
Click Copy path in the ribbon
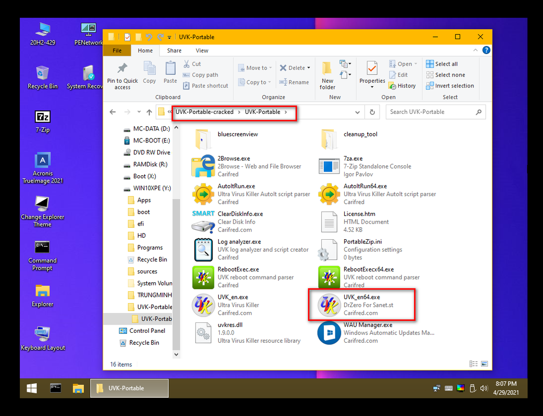(200, 75)
